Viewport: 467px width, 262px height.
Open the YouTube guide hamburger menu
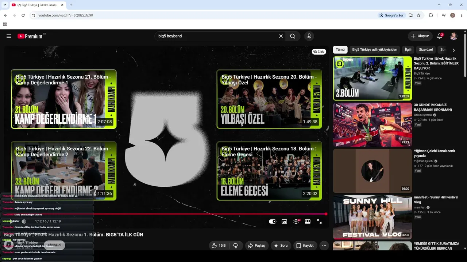click(x=9, y=36)
